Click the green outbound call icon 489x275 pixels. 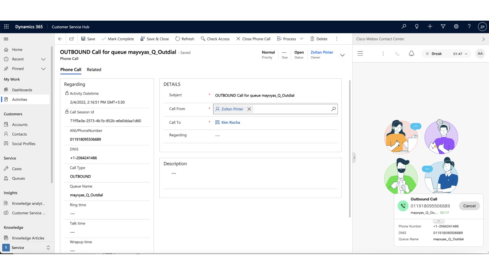pyautogui.click(x=403, y=206)
